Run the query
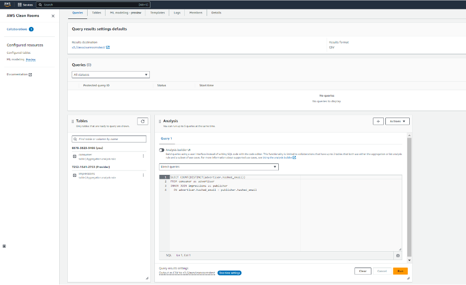466x285 pixels. tap(400, 272)
